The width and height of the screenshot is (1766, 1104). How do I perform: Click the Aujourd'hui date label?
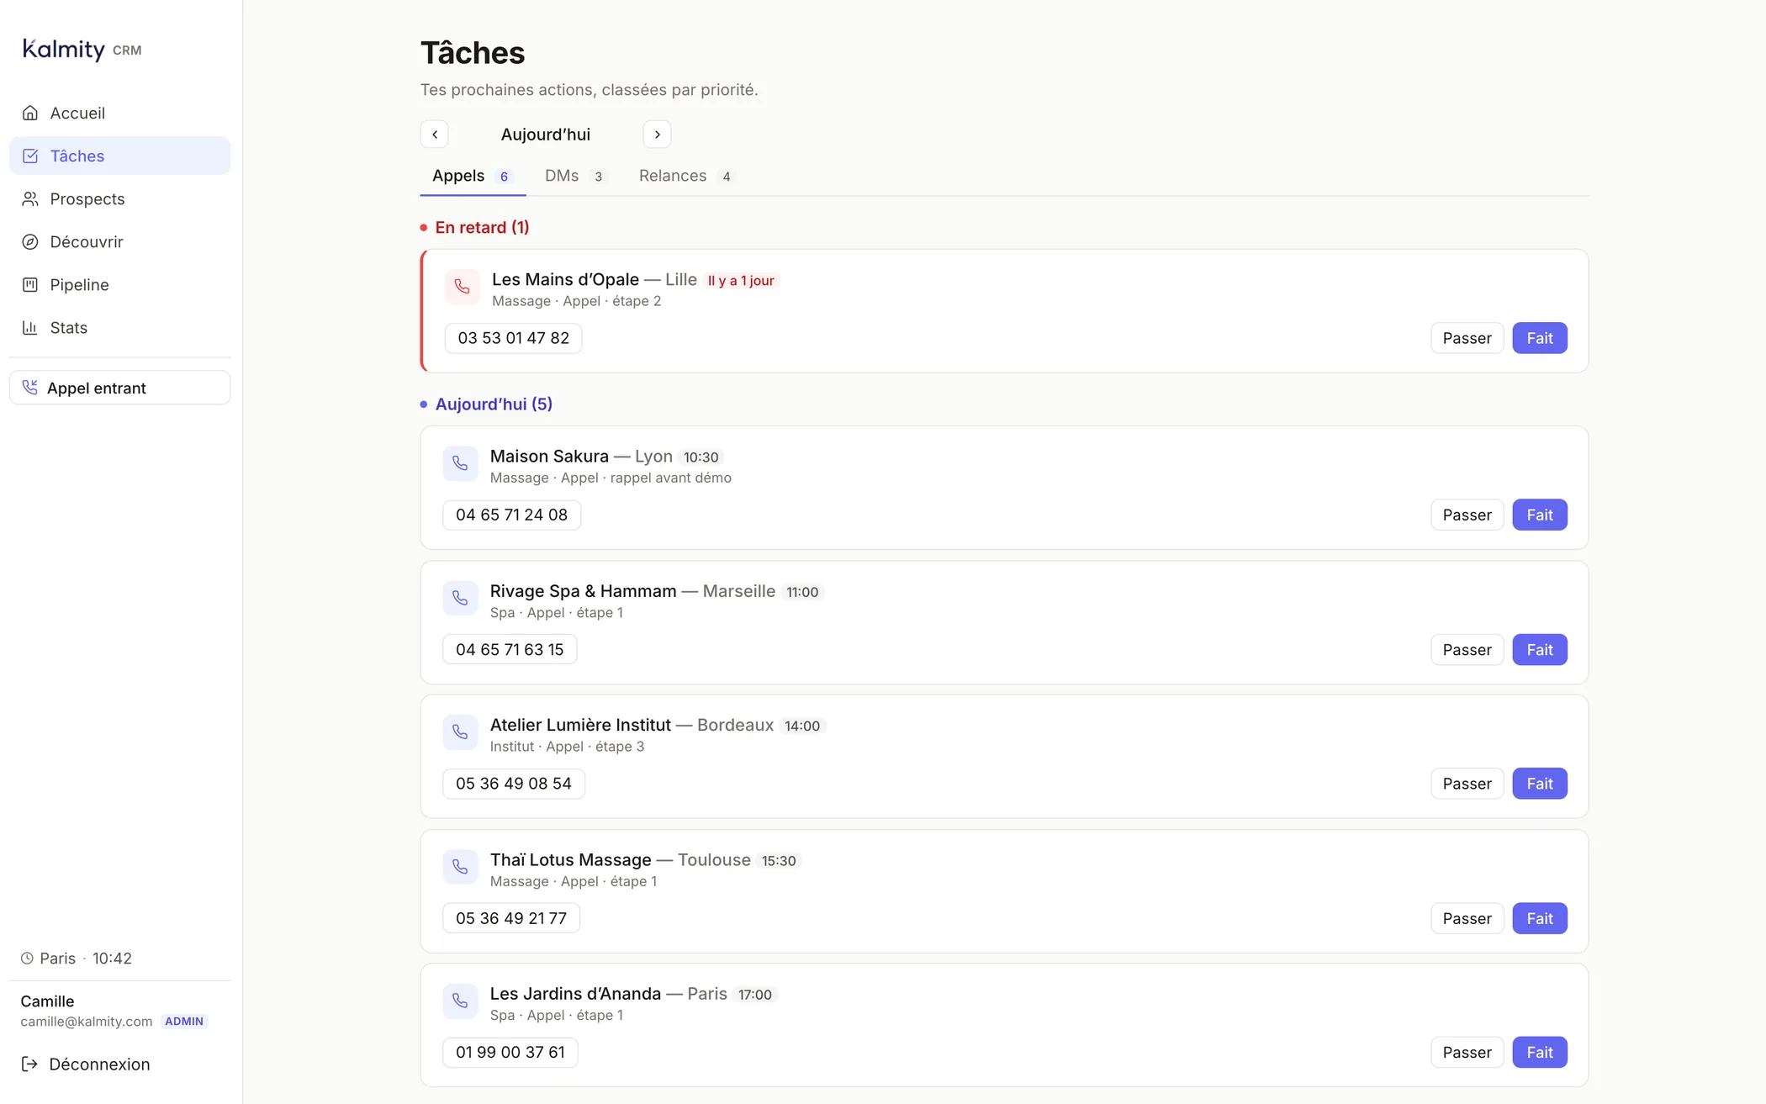[546, 135]
